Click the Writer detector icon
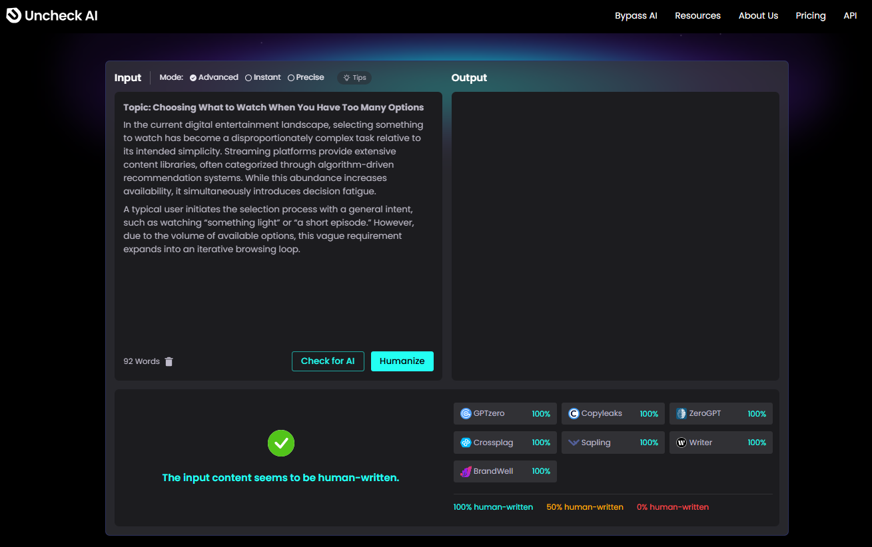Screen dimensions: 872x547 pyautogui.click(x=681, y=443)
